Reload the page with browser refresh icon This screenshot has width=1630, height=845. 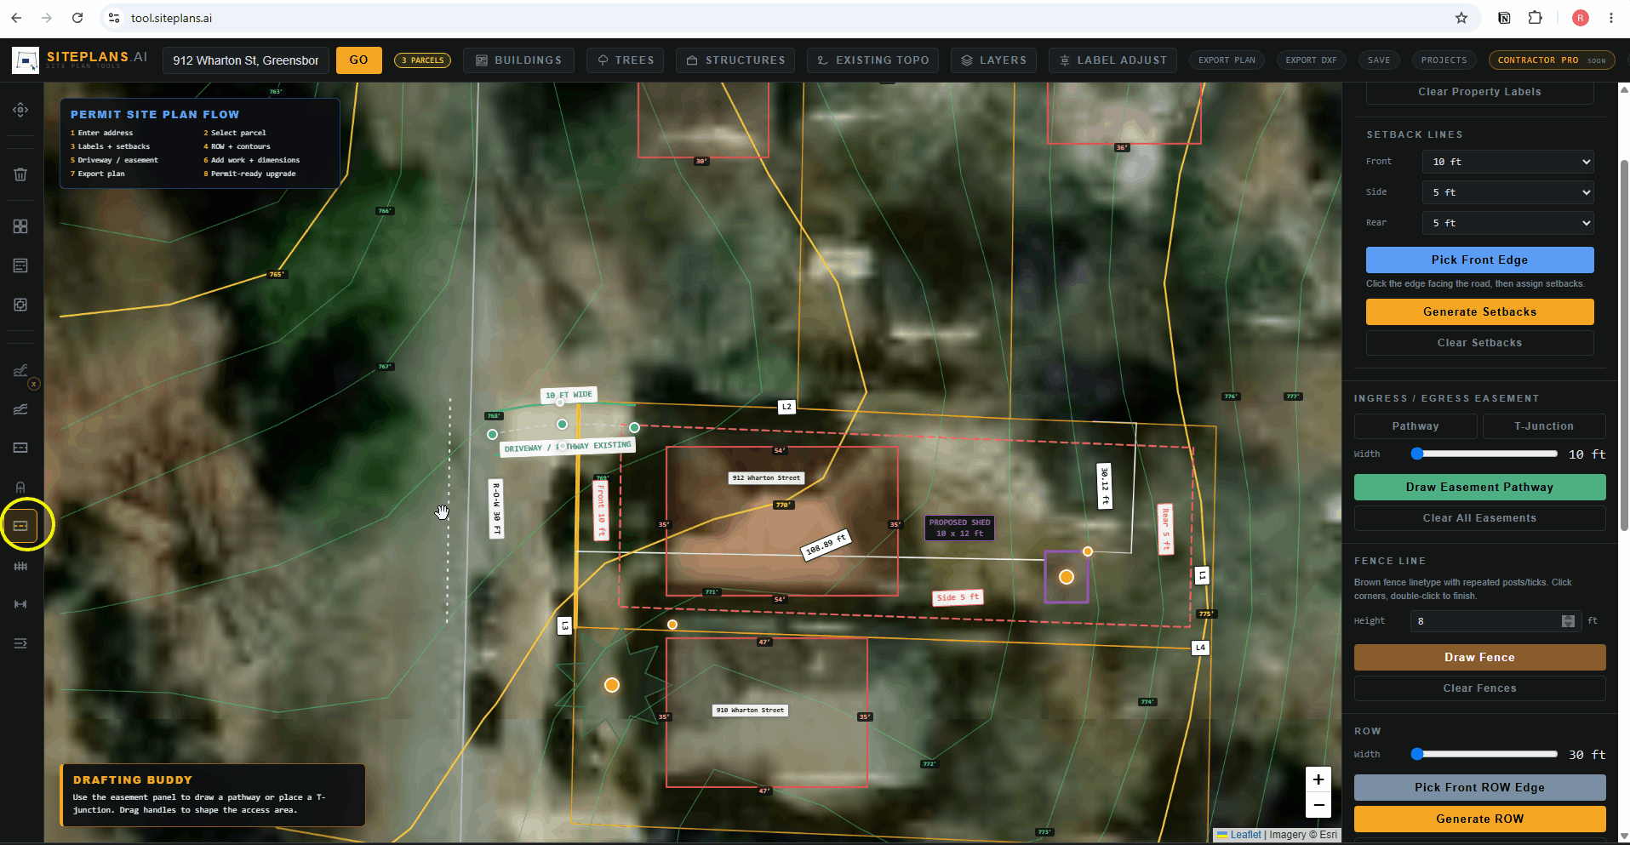77,18
